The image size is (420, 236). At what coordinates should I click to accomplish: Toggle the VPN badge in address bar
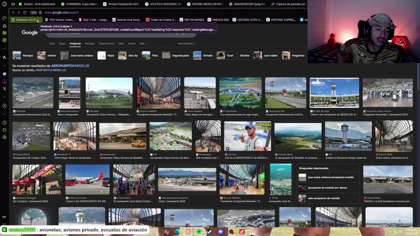coord(33,12)
